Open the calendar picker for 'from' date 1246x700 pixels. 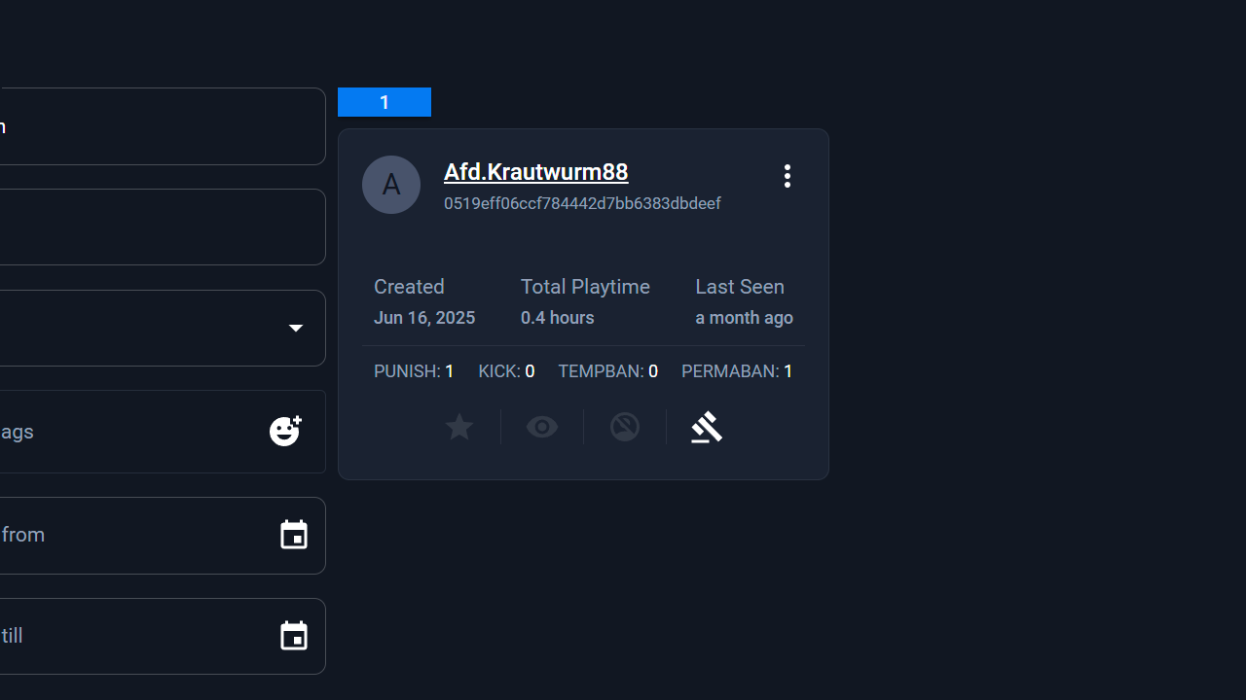(x=293, y=535)
